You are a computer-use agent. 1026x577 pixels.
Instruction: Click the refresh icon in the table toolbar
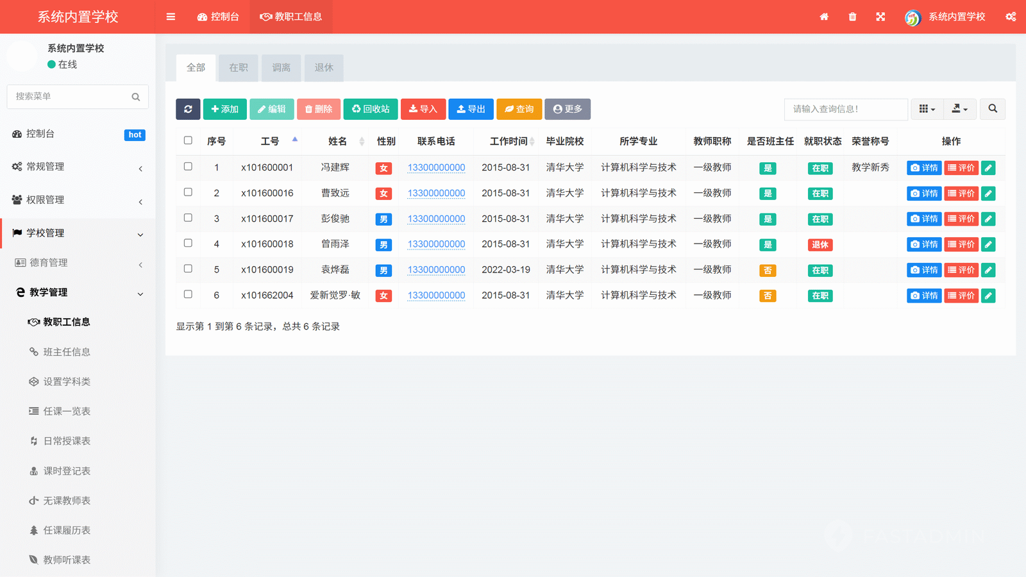point(188,109)
